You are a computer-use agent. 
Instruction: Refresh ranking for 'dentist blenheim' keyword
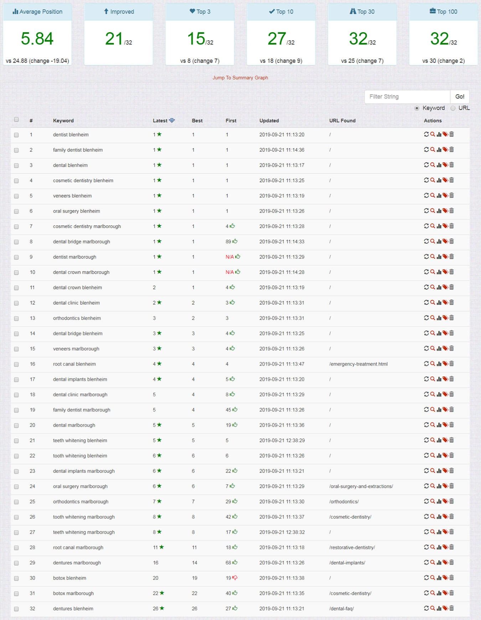tap(426, 134)
